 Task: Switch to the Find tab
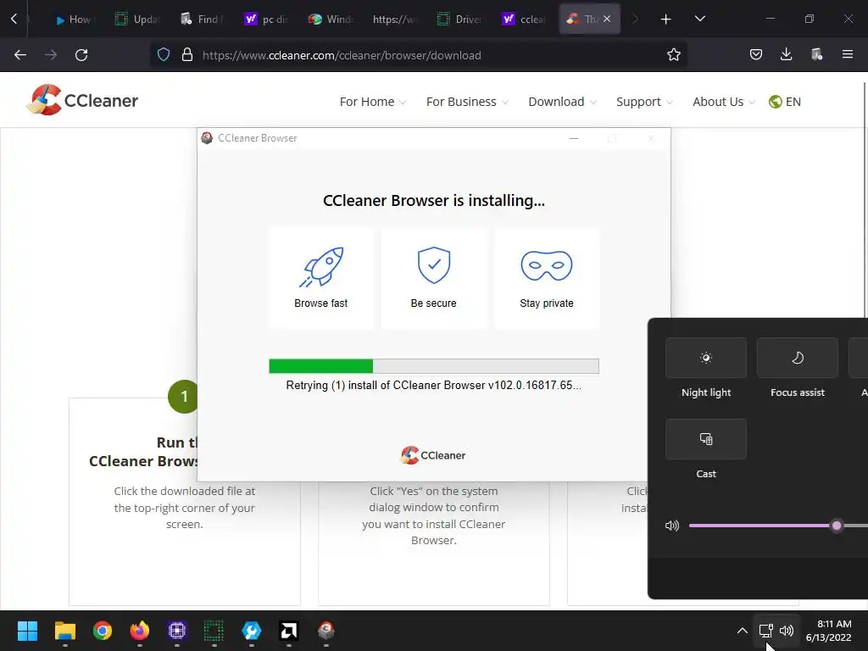tap(202, 19)
